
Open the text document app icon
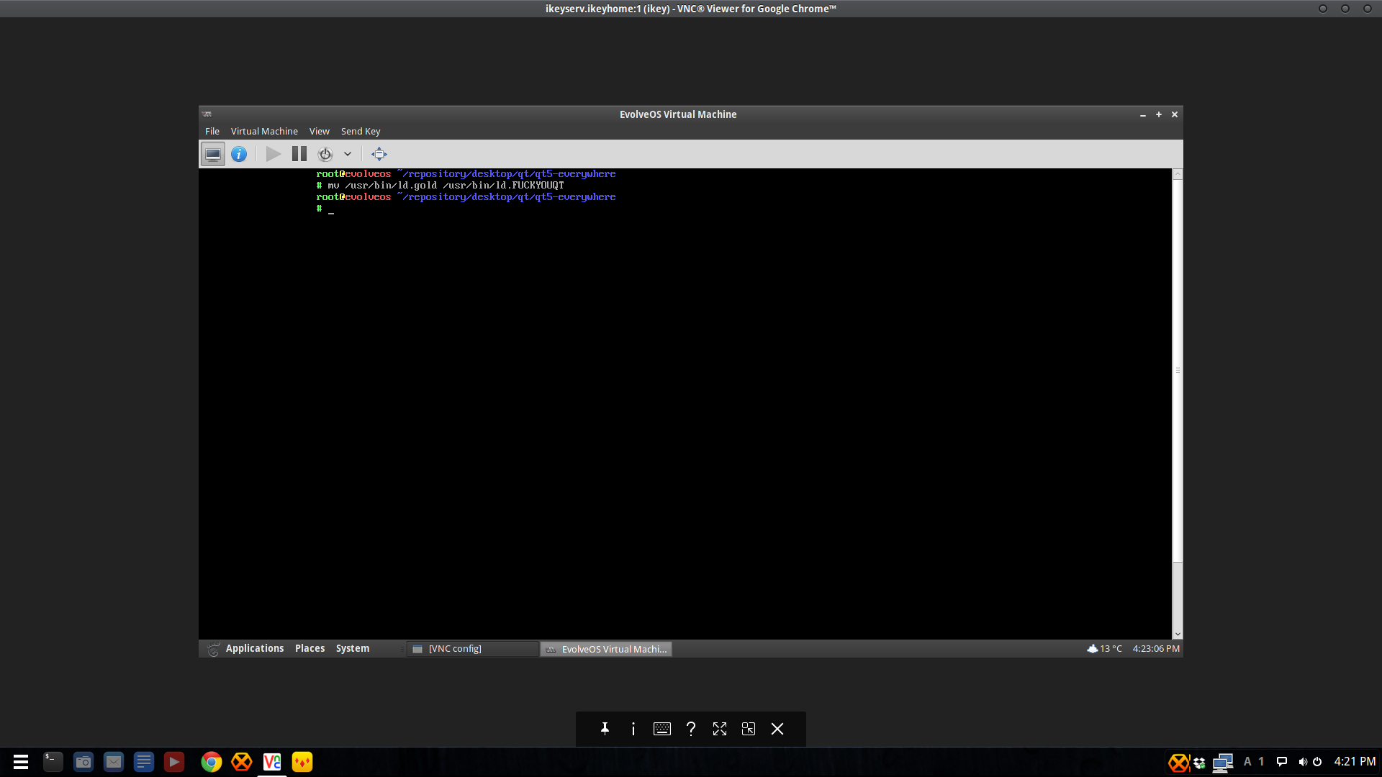[x=144, y=762]
